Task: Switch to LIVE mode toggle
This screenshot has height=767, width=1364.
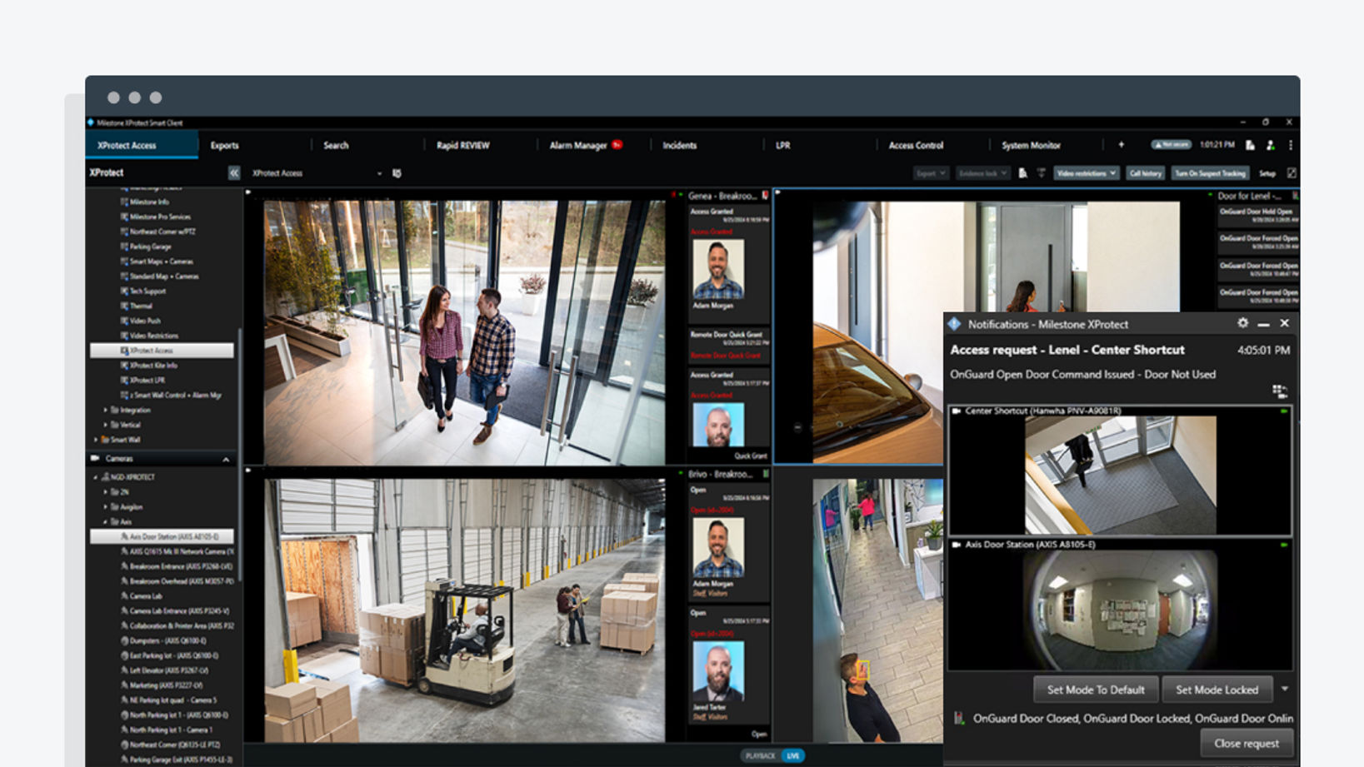Action: pos(792,755)
